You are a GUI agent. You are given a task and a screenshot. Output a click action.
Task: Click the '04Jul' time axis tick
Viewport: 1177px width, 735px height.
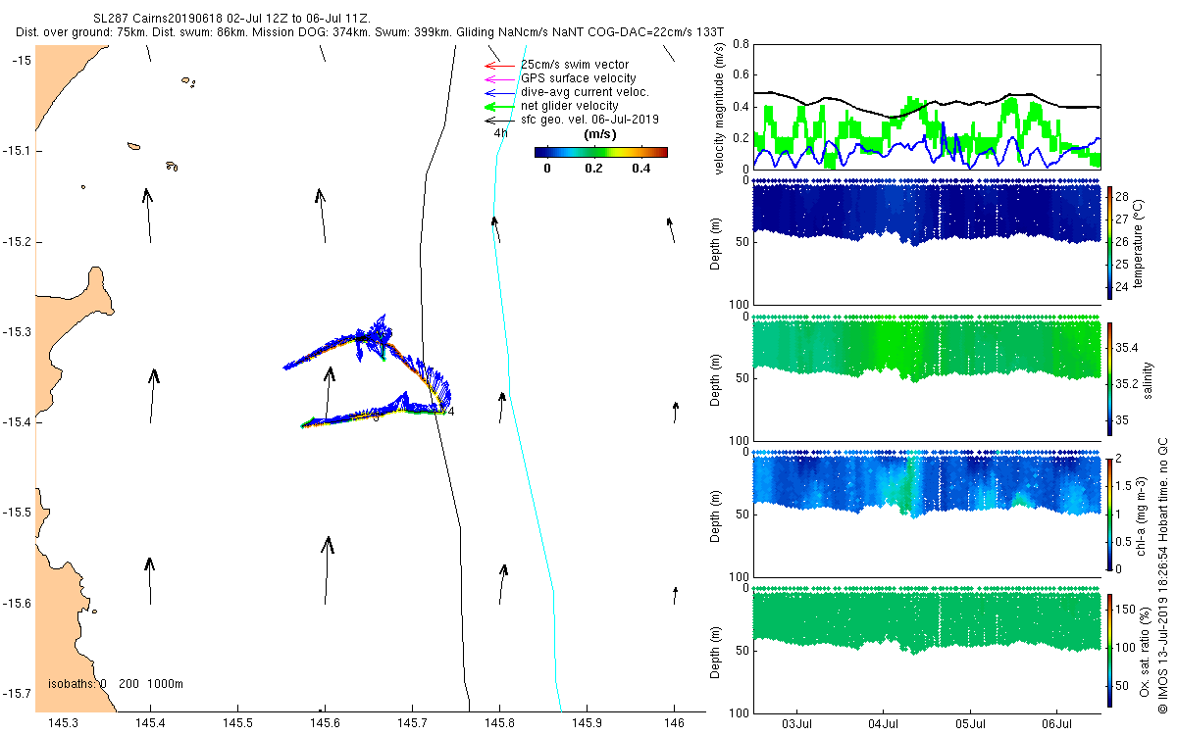click(x=884, y=722)
